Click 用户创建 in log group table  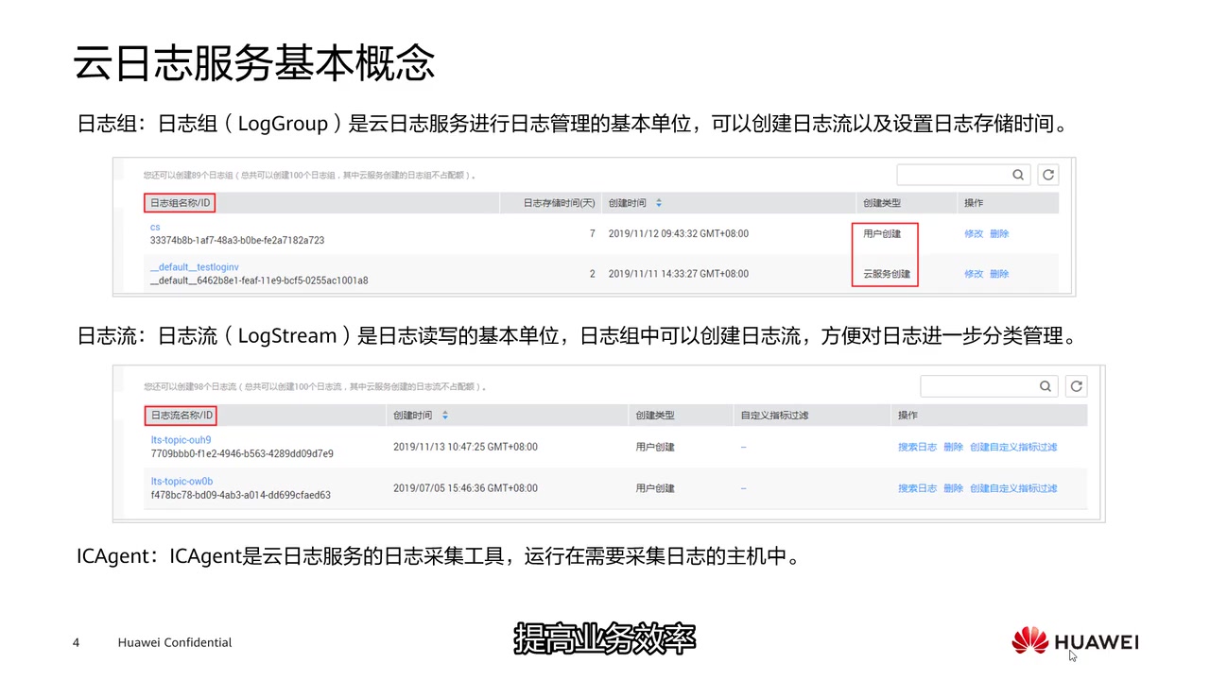882,234
